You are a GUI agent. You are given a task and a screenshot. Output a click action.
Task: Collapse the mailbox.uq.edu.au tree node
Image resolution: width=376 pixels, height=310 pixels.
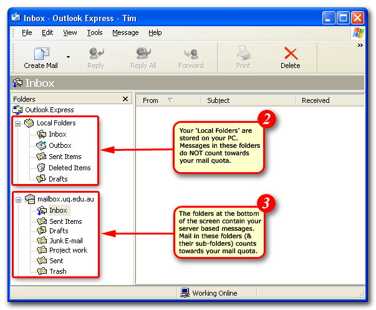pos(18,199)
